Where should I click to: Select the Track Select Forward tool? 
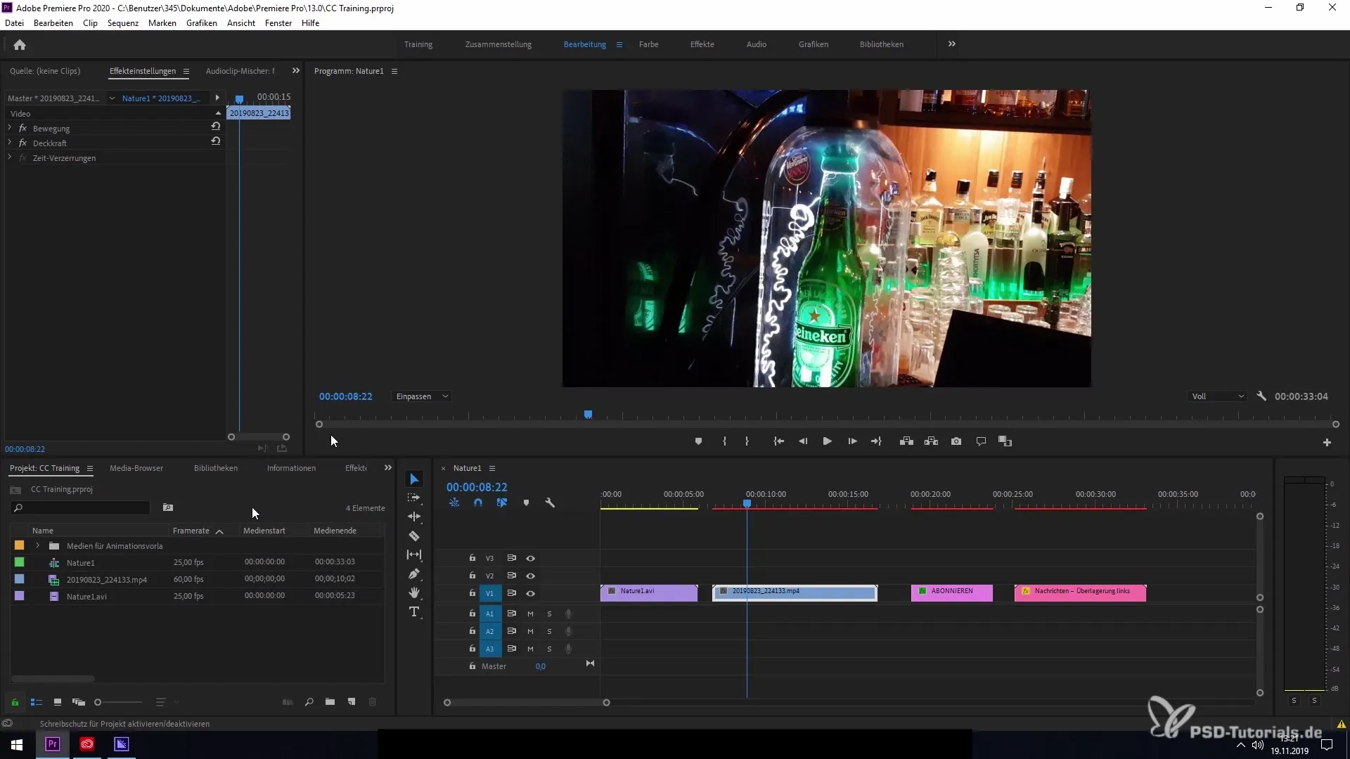click(x=414, y=498)
